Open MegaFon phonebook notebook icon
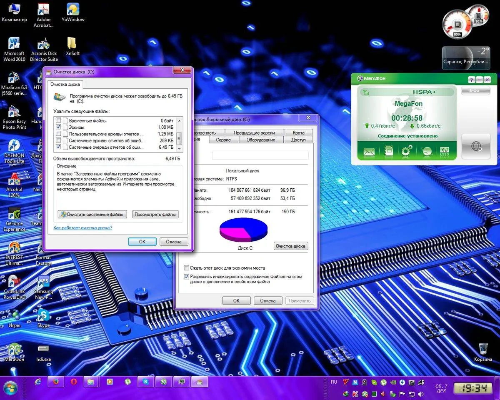 pyautogui.click(x=388, y=151)
